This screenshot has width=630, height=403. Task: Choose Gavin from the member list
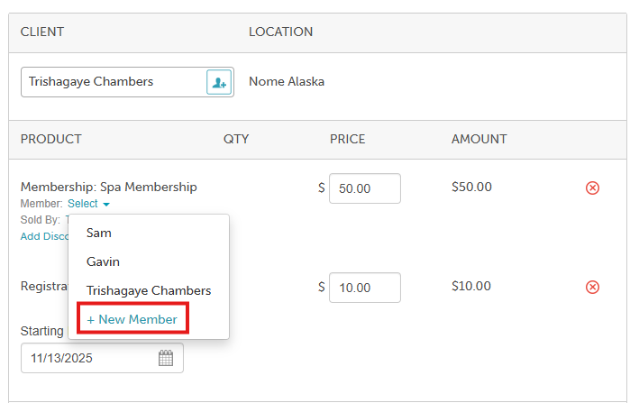(x=103, y=261)
